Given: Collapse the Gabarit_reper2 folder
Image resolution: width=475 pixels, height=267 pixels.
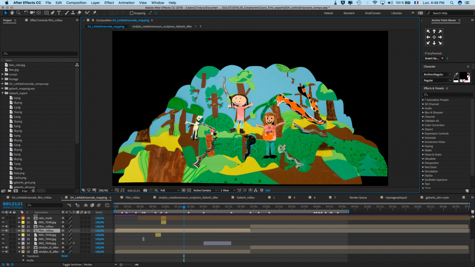Looking at the screenshot, I should click(3, 93).
